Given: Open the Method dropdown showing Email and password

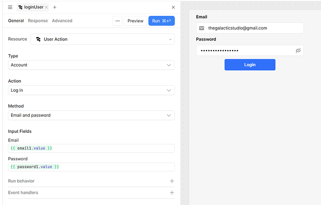Looking at the screenshot, I should point(91,115).
